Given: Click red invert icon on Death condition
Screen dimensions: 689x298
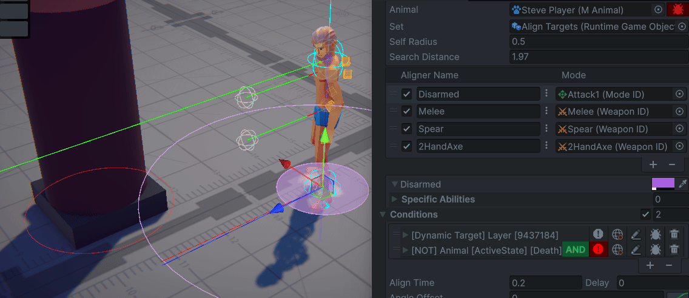Looking at the screenshot, I should click(599, 249).
